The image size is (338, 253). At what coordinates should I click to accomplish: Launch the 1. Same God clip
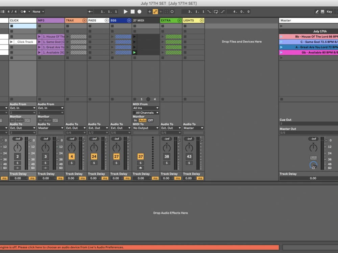[39, 42]
